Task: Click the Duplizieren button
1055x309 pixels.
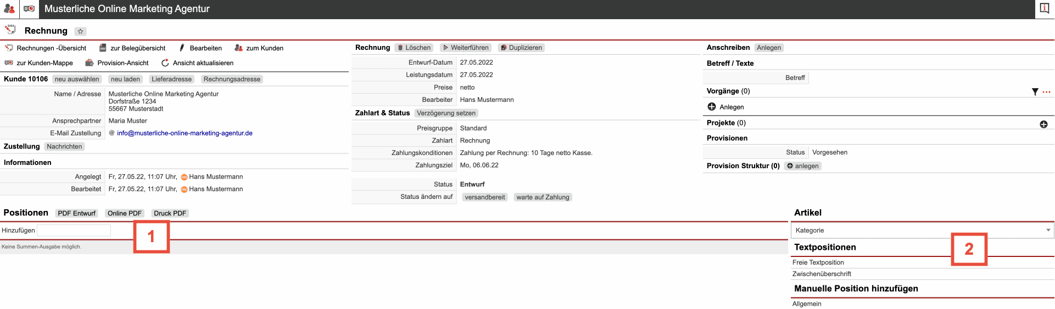Action: 521,48
